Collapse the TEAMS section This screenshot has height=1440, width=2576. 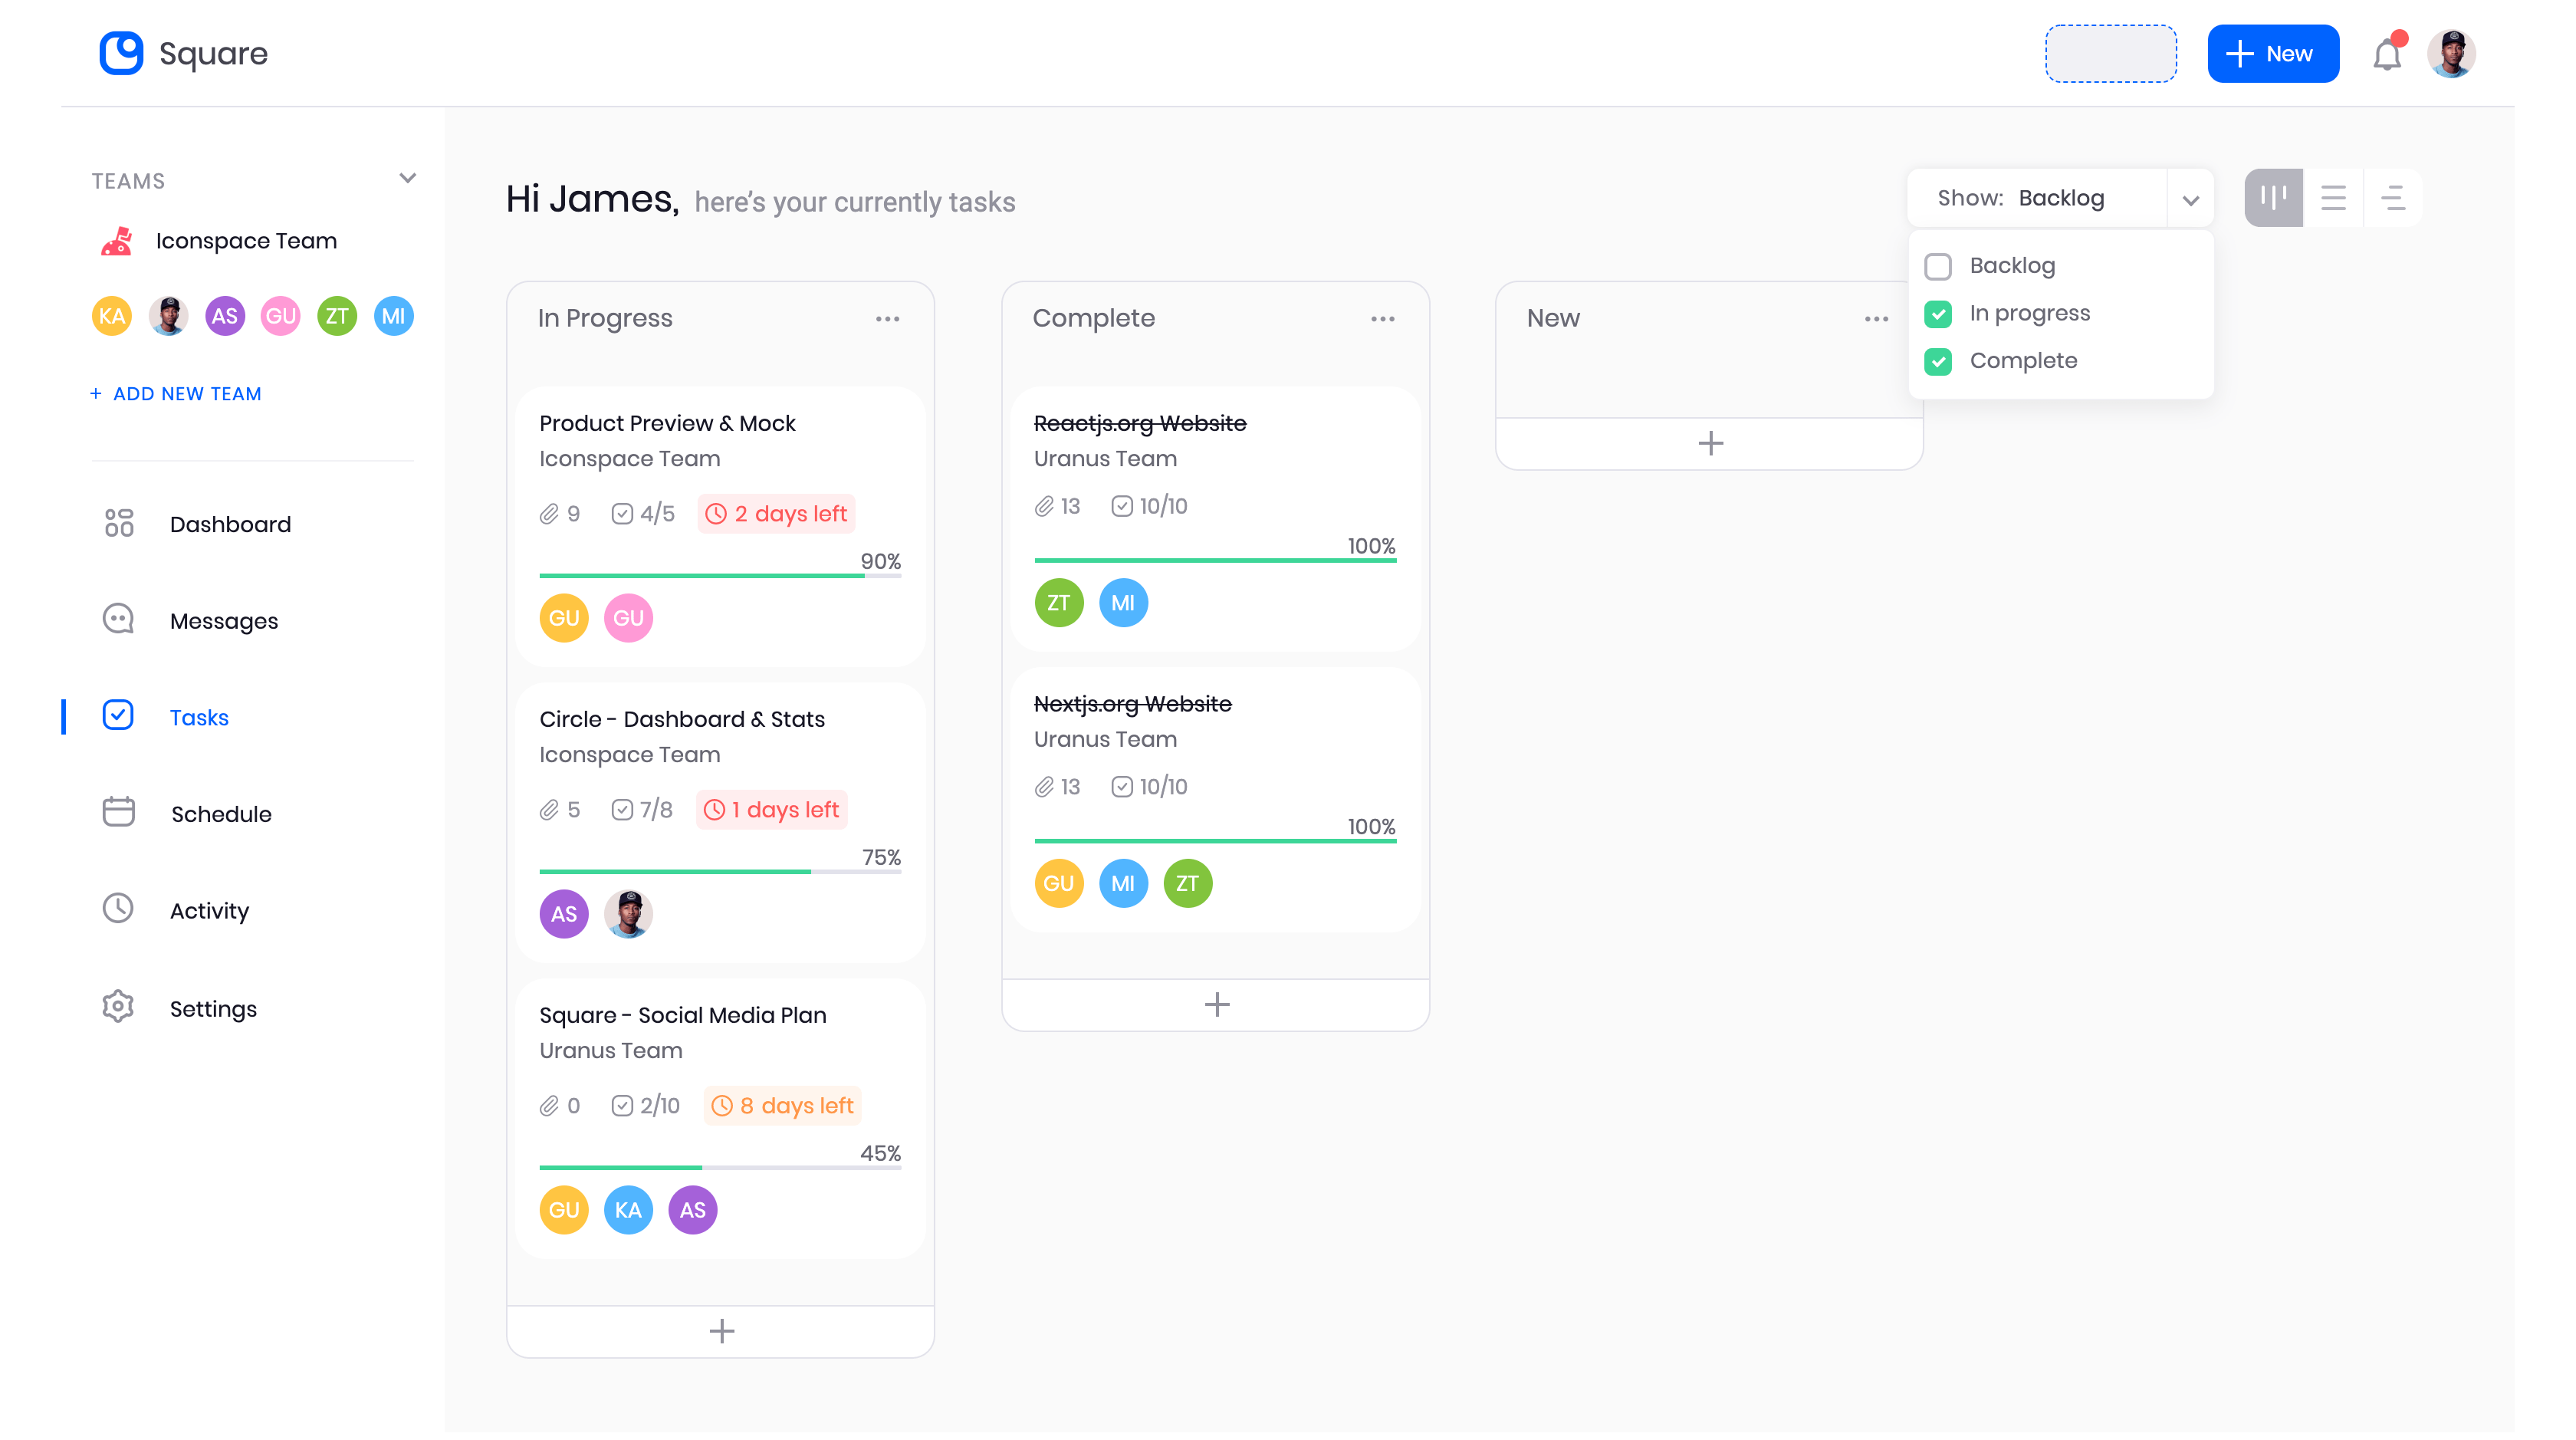tap(407, 177)
